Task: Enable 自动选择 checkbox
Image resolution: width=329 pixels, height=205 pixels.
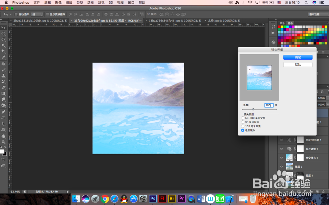Action: 16,14
